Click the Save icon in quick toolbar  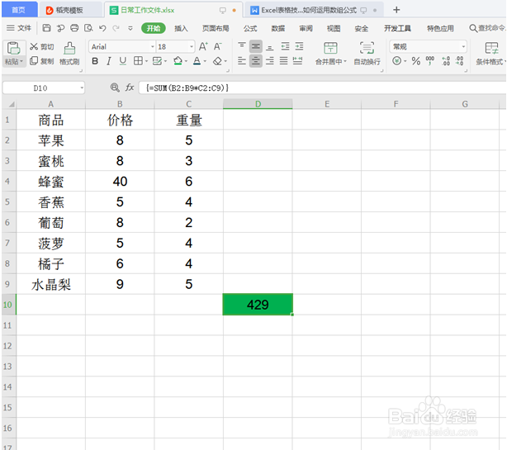[46, 28]
